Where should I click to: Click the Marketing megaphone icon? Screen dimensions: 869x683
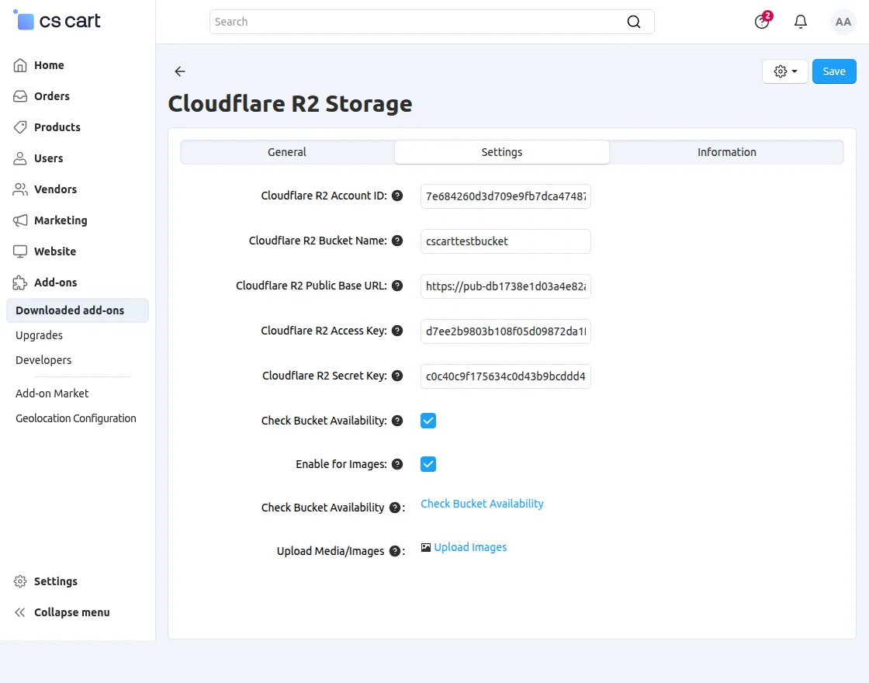(20, 220)
